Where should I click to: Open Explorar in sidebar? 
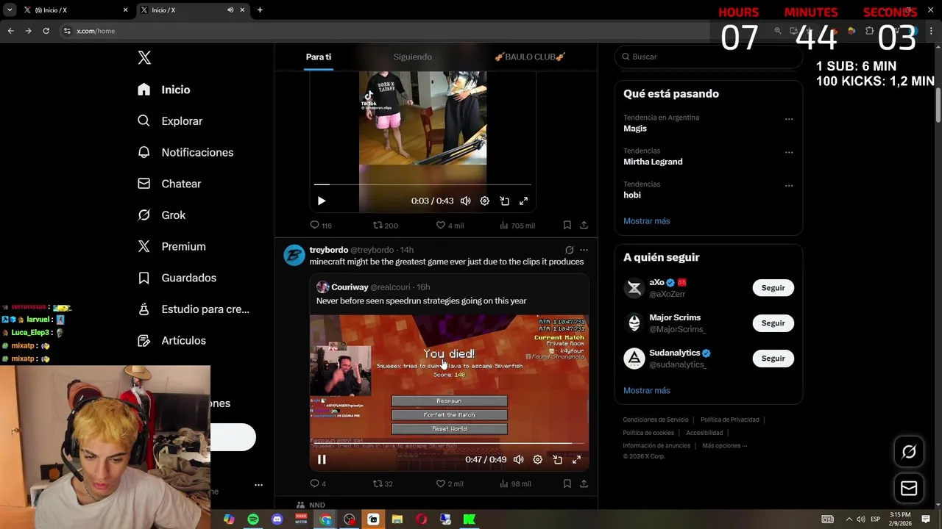(x=170, y=121)
